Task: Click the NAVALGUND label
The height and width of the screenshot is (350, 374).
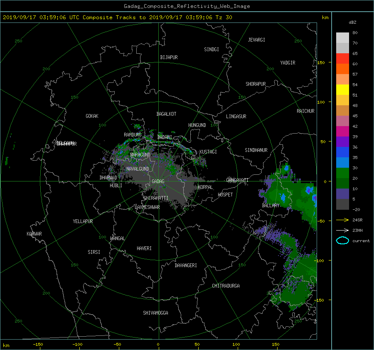Action: click(138, 169)
